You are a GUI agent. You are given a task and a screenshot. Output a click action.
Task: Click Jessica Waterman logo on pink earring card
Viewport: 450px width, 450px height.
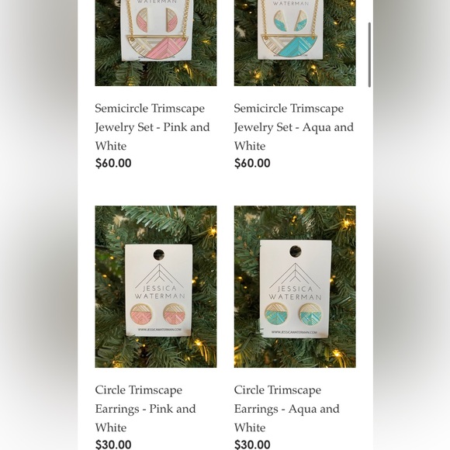[x=160, y=281]
